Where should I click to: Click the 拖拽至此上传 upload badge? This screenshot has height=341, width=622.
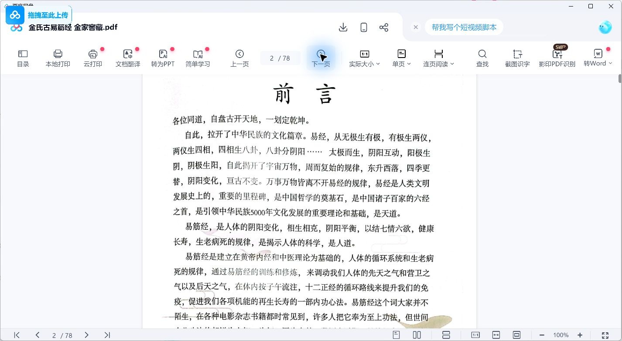(x=38, y=15)
